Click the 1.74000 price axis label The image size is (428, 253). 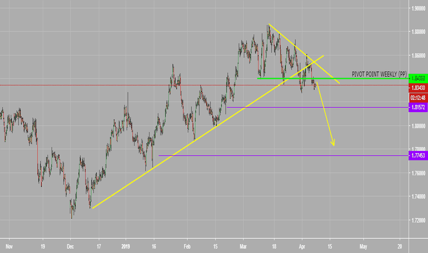pos(418,196)
